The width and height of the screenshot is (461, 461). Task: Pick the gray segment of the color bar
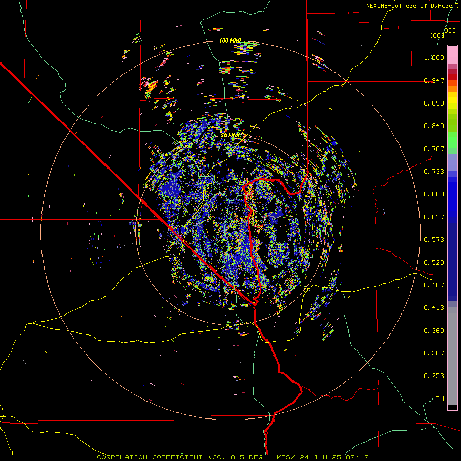pos(452,356)
